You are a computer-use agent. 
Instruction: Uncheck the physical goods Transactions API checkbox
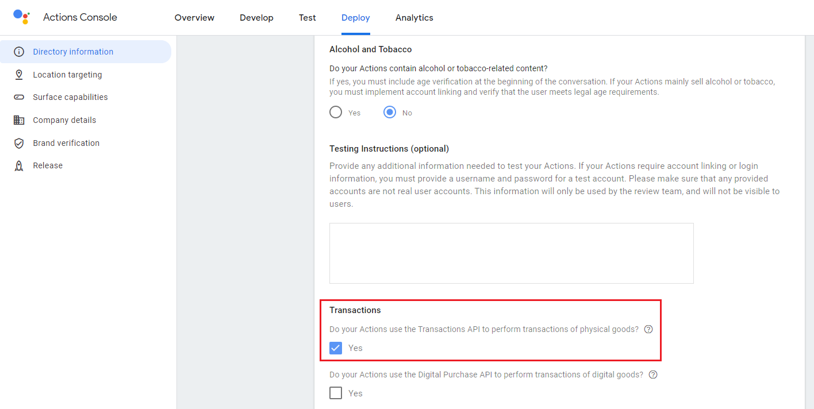tap(336, 348)
